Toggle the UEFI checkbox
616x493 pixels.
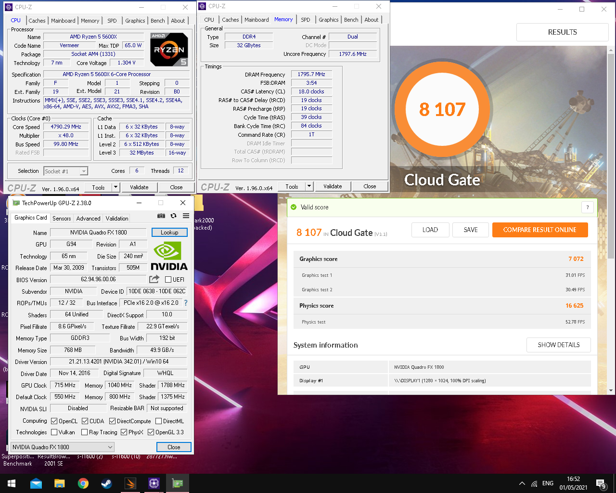click(x=168, y=280)
